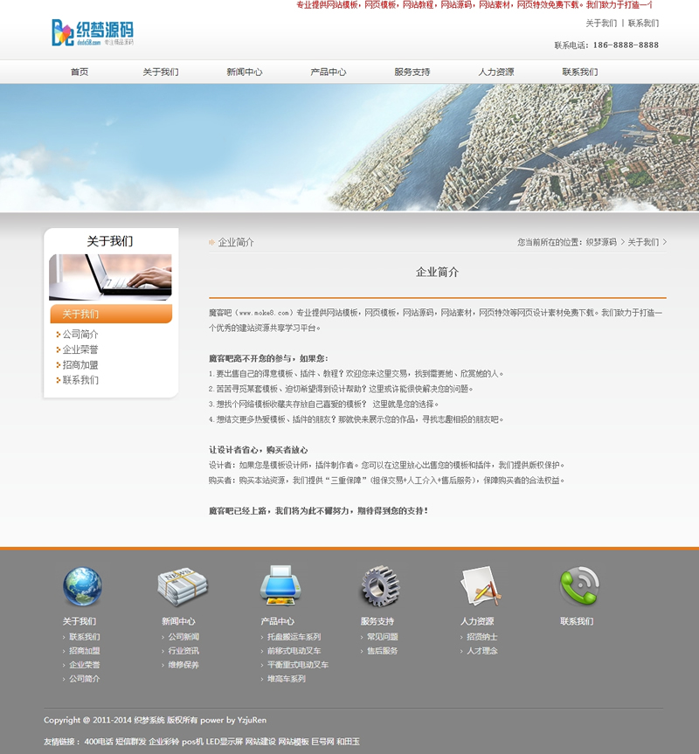This screenshot has height=754, width=699.
Task: Open 新闻中心 in the main navigation bar
Action: coord(245,72)
